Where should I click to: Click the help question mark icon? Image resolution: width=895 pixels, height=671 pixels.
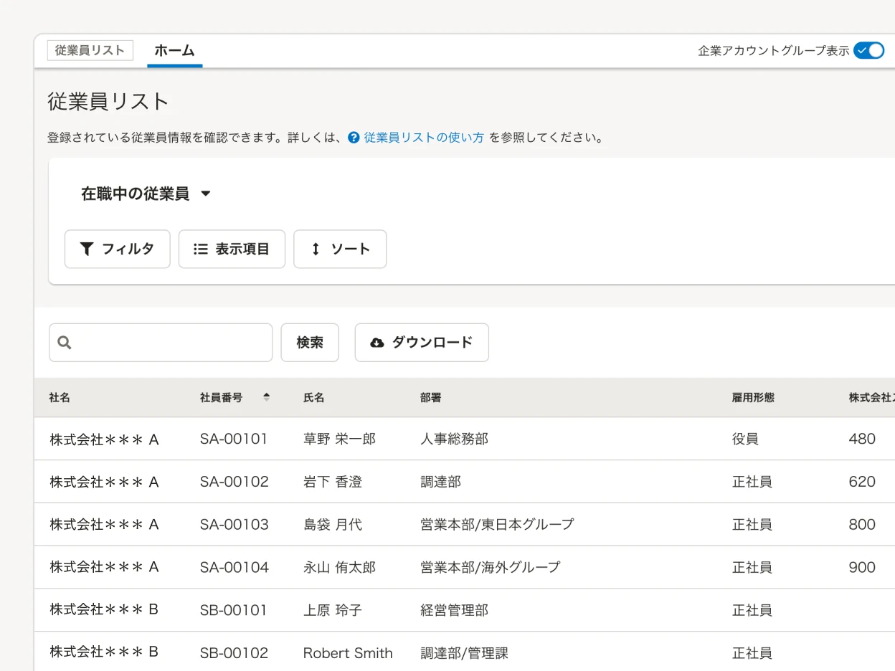click(354, 138)
